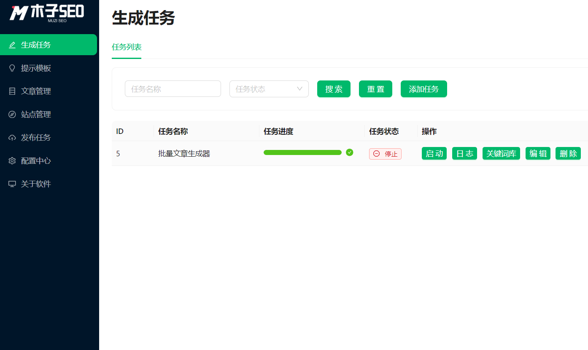Click the monitor icon next to 关于软件
The height and width of the screenshot is (350, 588).
pyautogui.click(x=12, y=184)
